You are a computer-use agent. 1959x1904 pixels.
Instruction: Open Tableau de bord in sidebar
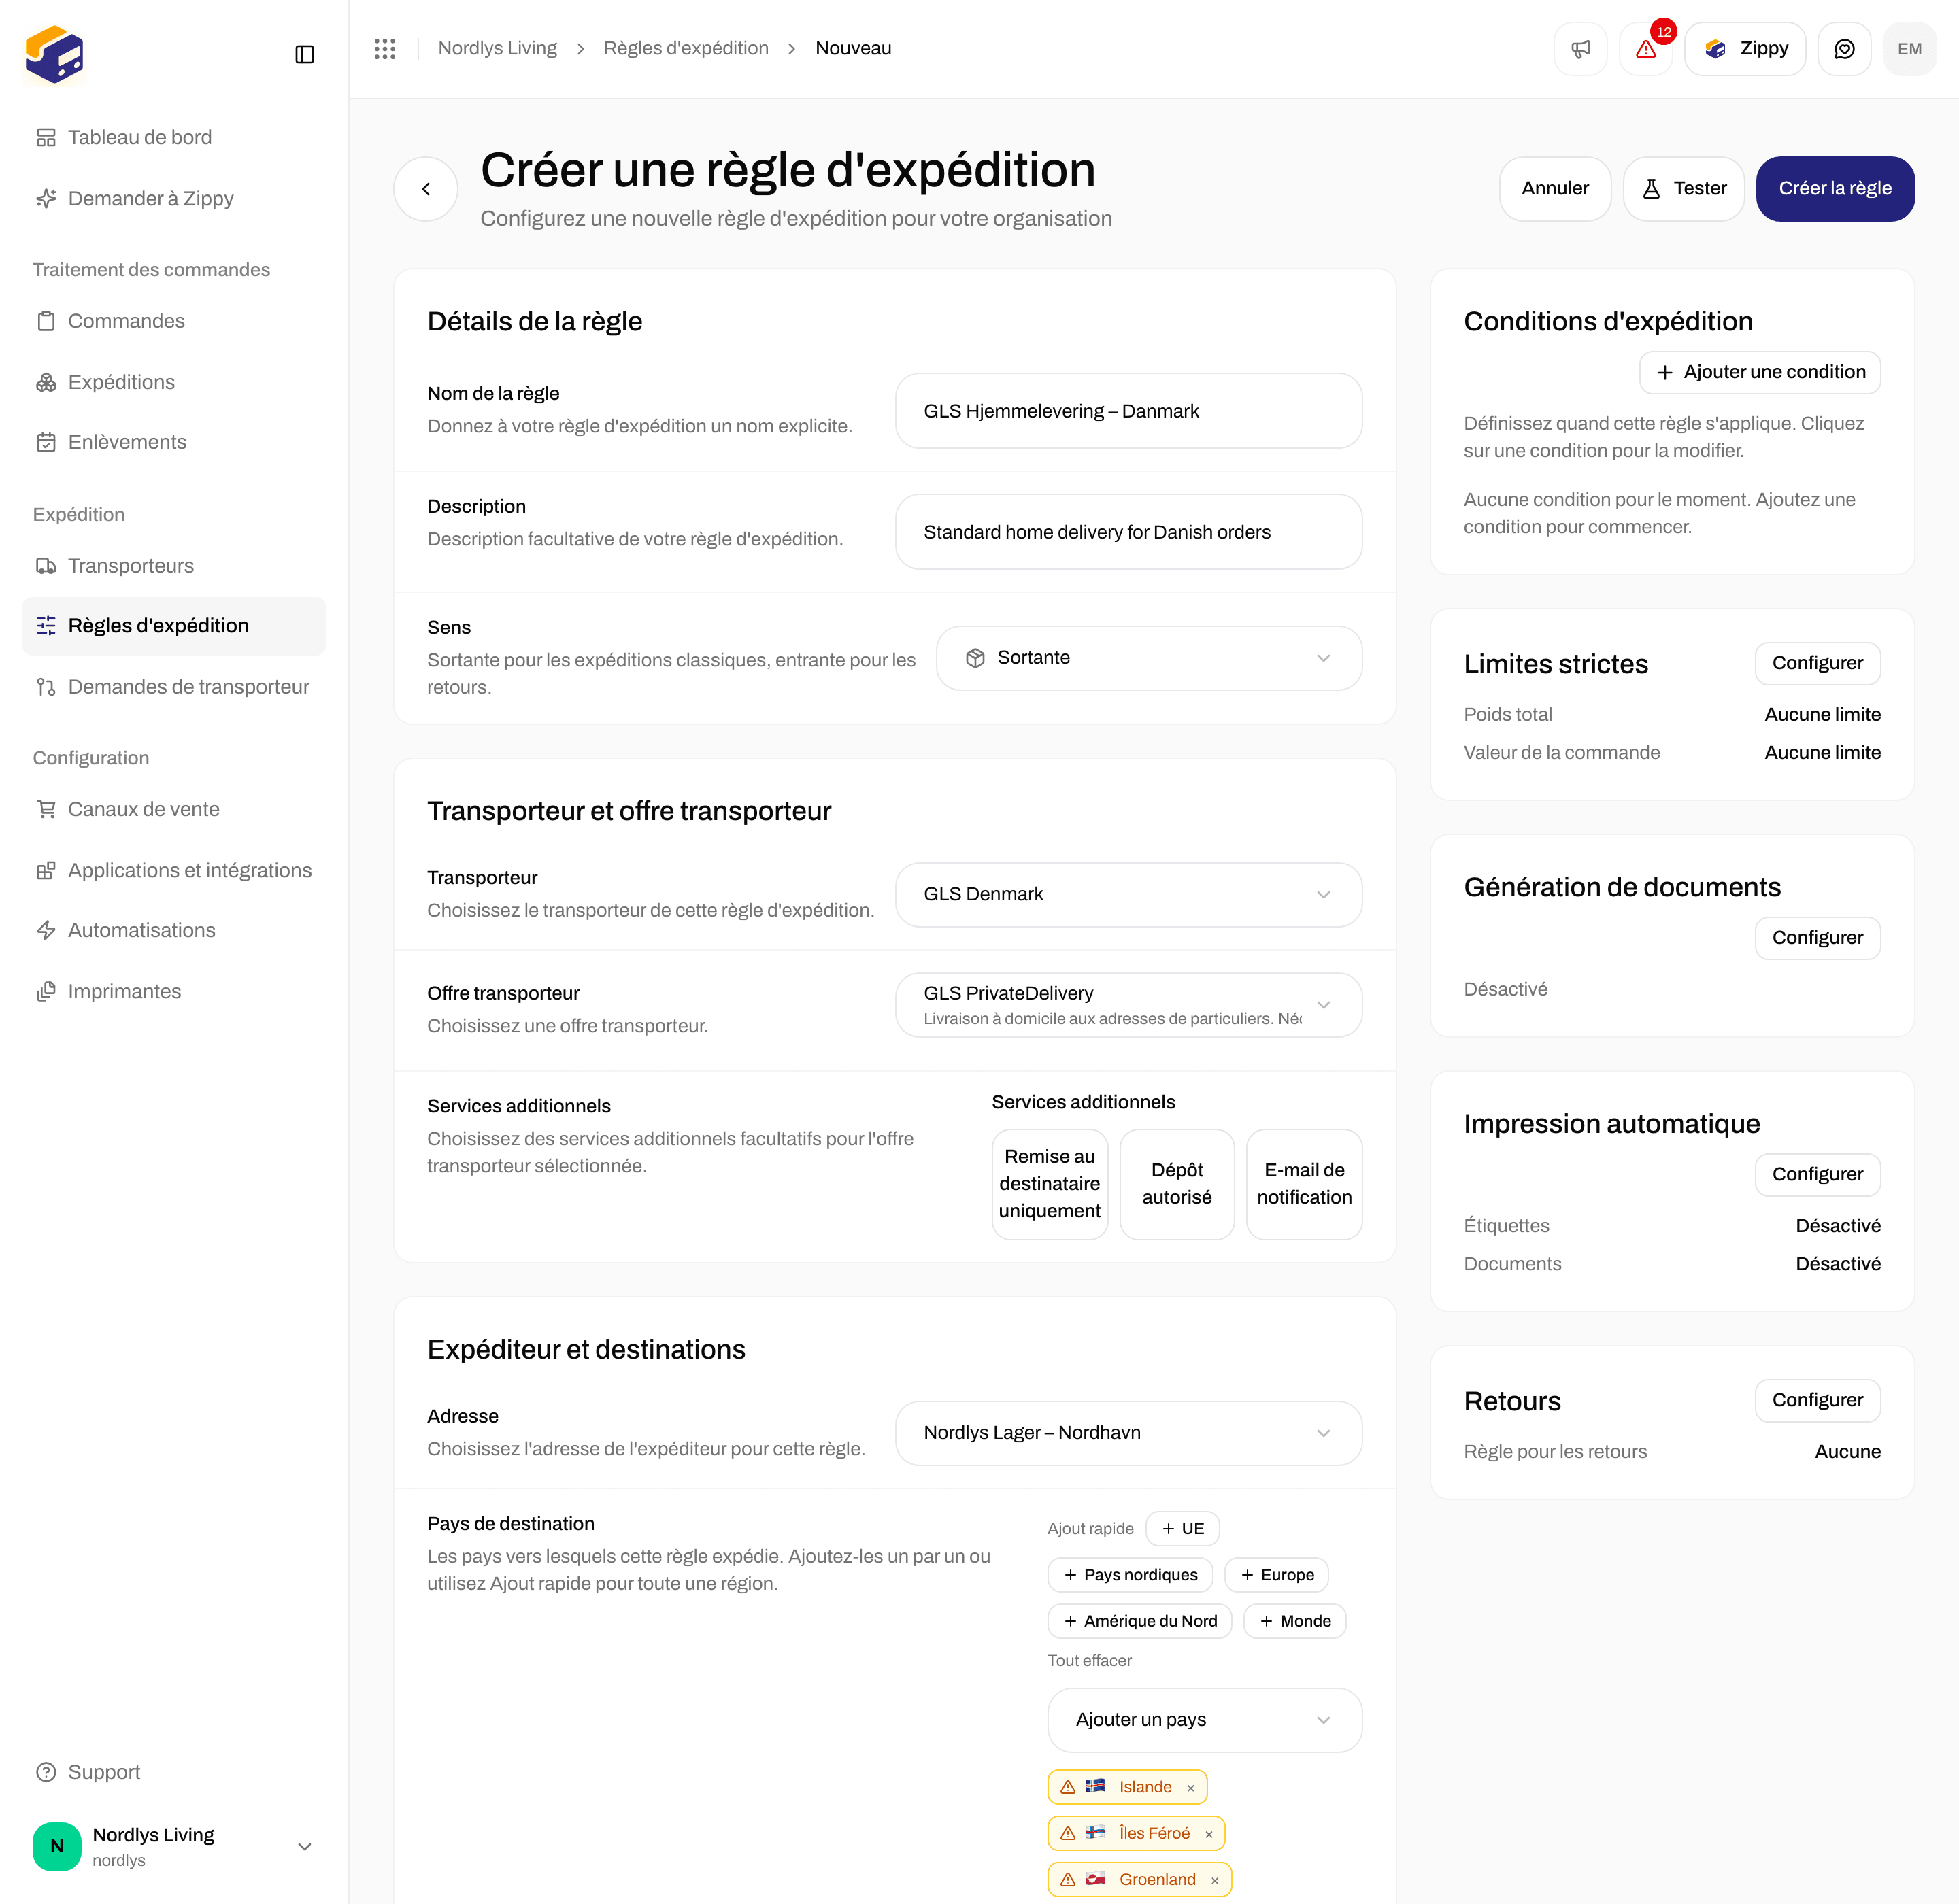click(174, 137)
